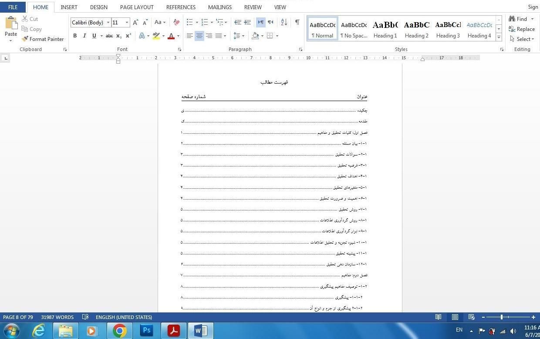This screenshot has height=339, width=540.
Task: Expand the Styles gallery
Action: (x=499, y=38)
